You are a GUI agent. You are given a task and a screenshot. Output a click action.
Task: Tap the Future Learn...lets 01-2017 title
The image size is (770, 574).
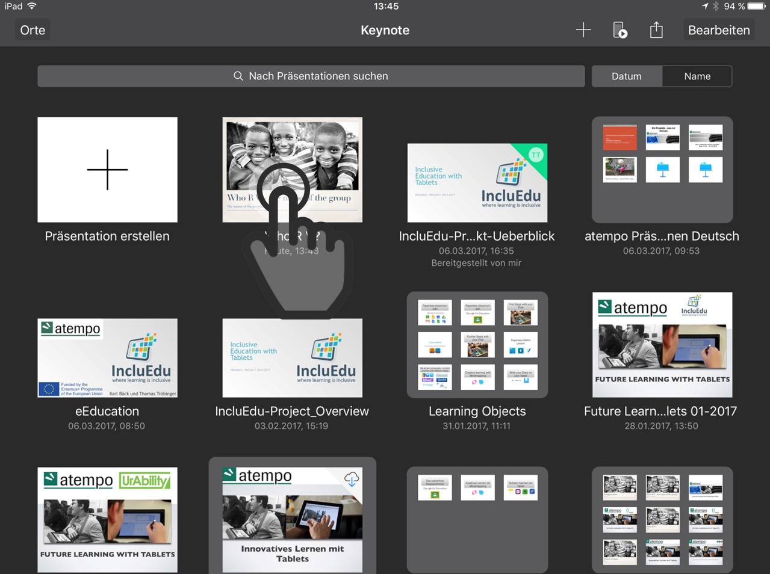coord(660,412)
